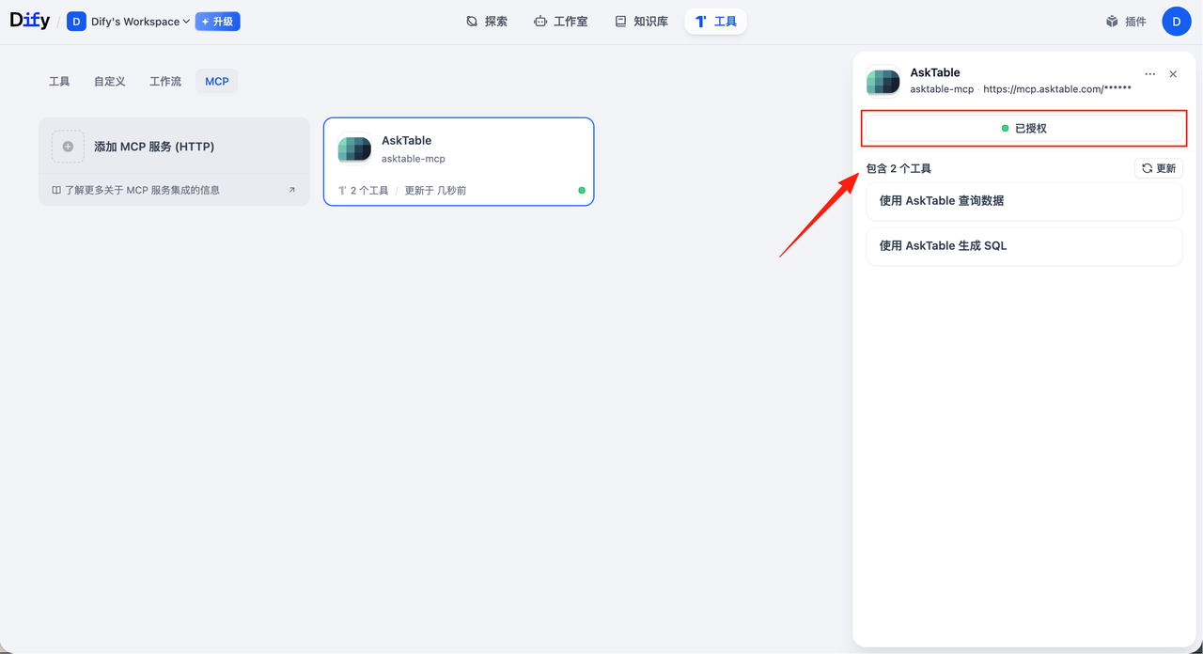Open the 探索 explore page

(487, 22)
